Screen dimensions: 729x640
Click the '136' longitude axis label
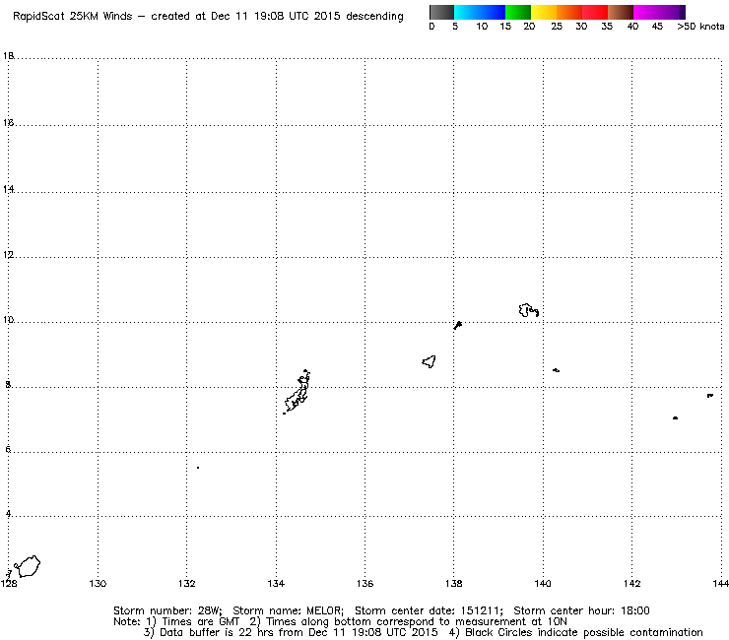364,583
